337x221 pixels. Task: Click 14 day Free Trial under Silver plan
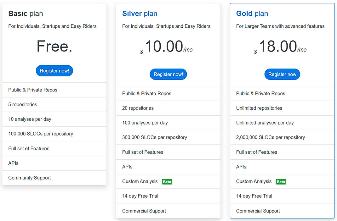[x=140, y=196]
